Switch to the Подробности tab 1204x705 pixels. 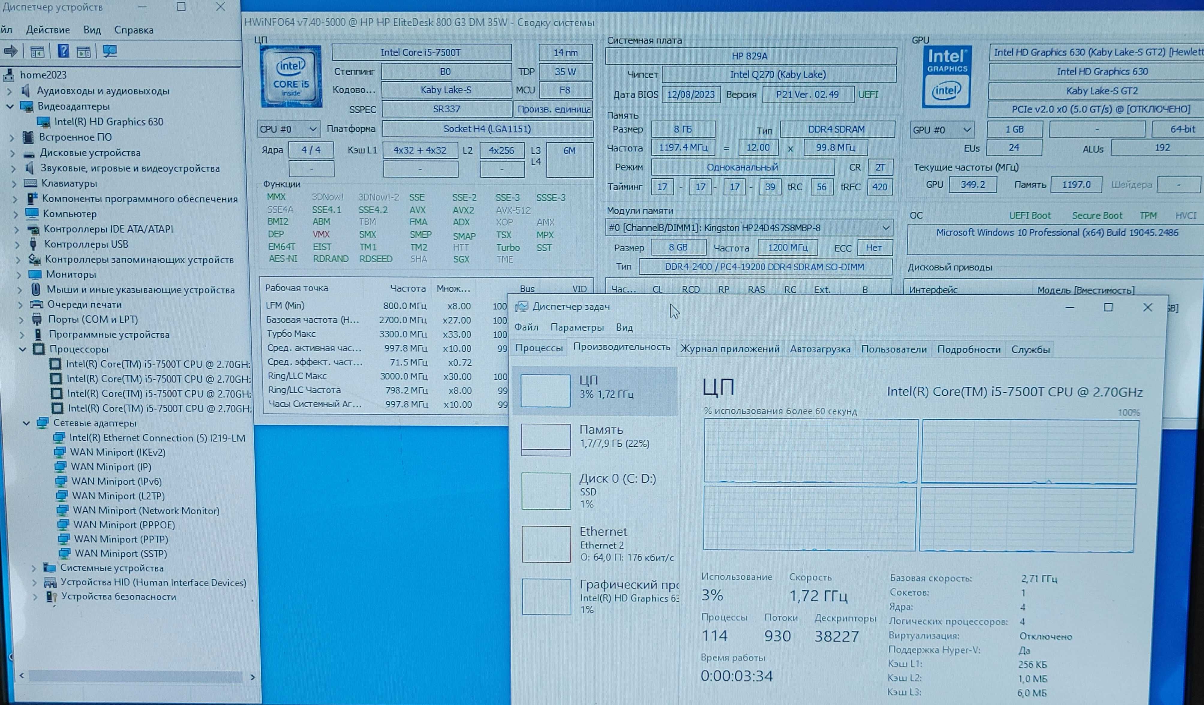click(x=969, y=349)
